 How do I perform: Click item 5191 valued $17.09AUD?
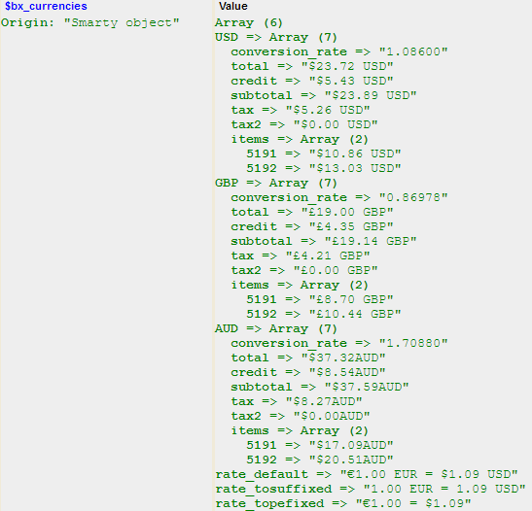coord(320,445)
